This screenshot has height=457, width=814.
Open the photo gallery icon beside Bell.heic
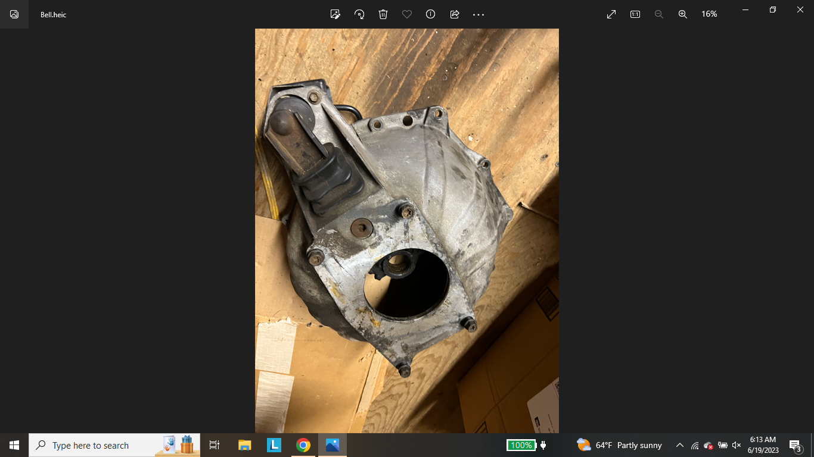point(14,14)
